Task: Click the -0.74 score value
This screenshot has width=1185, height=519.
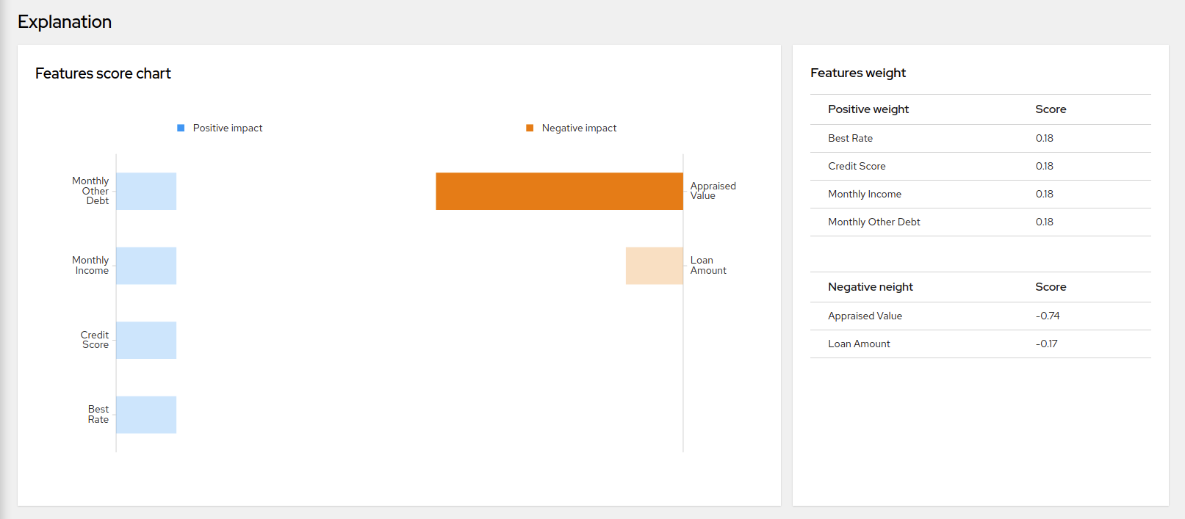Action: (1048, 316)
